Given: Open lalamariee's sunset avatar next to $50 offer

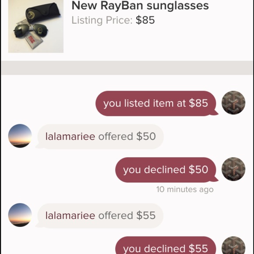Looking at the screenshot, I should pos(20,136).
